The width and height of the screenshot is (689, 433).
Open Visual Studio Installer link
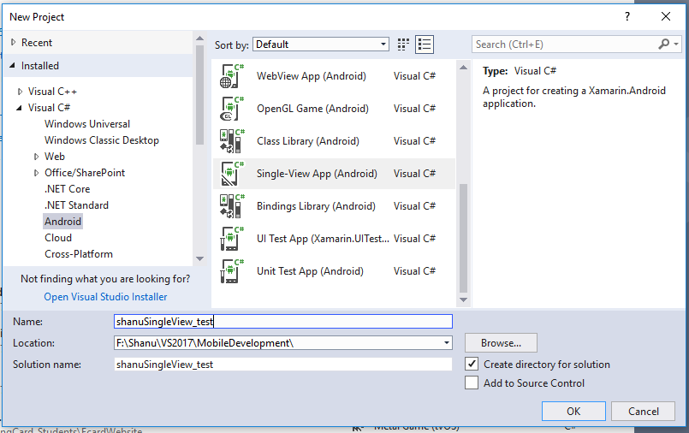(x=105, y=297)
